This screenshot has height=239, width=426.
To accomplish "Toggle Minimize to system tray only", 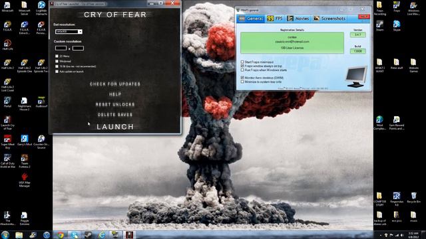I will coord(242,82).
